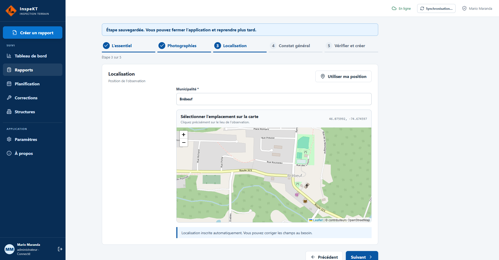Click the En ligne cloud status indicator
The height and width of the screenshot is (260, 499).
401,8
